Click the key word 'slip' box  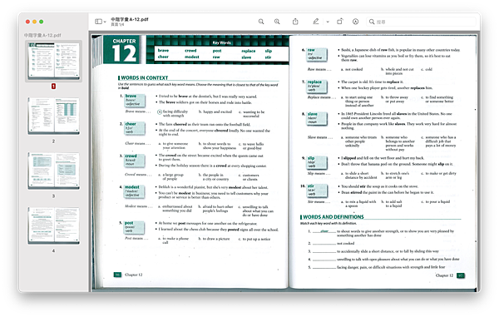tap(317, 162)
